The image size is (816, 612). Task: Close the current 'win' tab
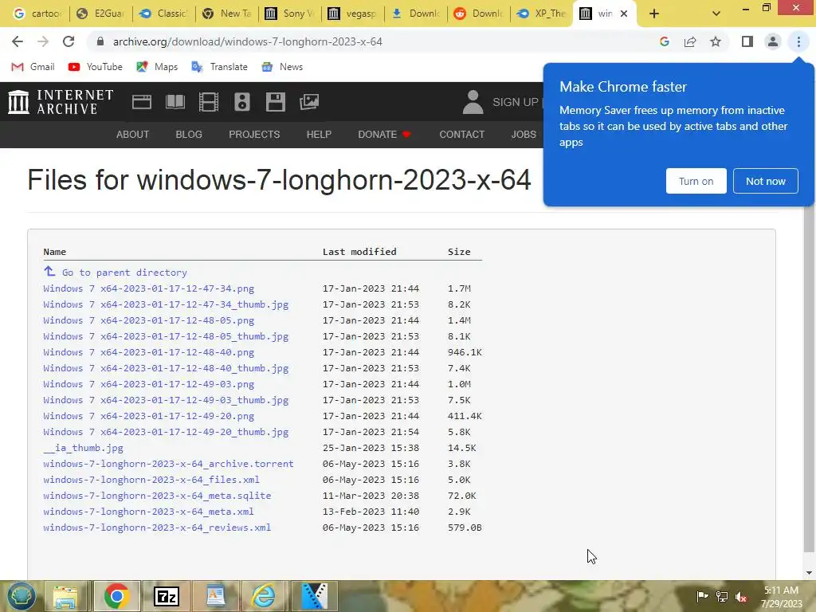coord(624,14)
